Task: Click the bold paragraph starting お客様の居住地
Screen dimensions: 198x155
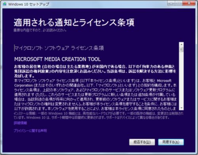Action: (95, 71)
